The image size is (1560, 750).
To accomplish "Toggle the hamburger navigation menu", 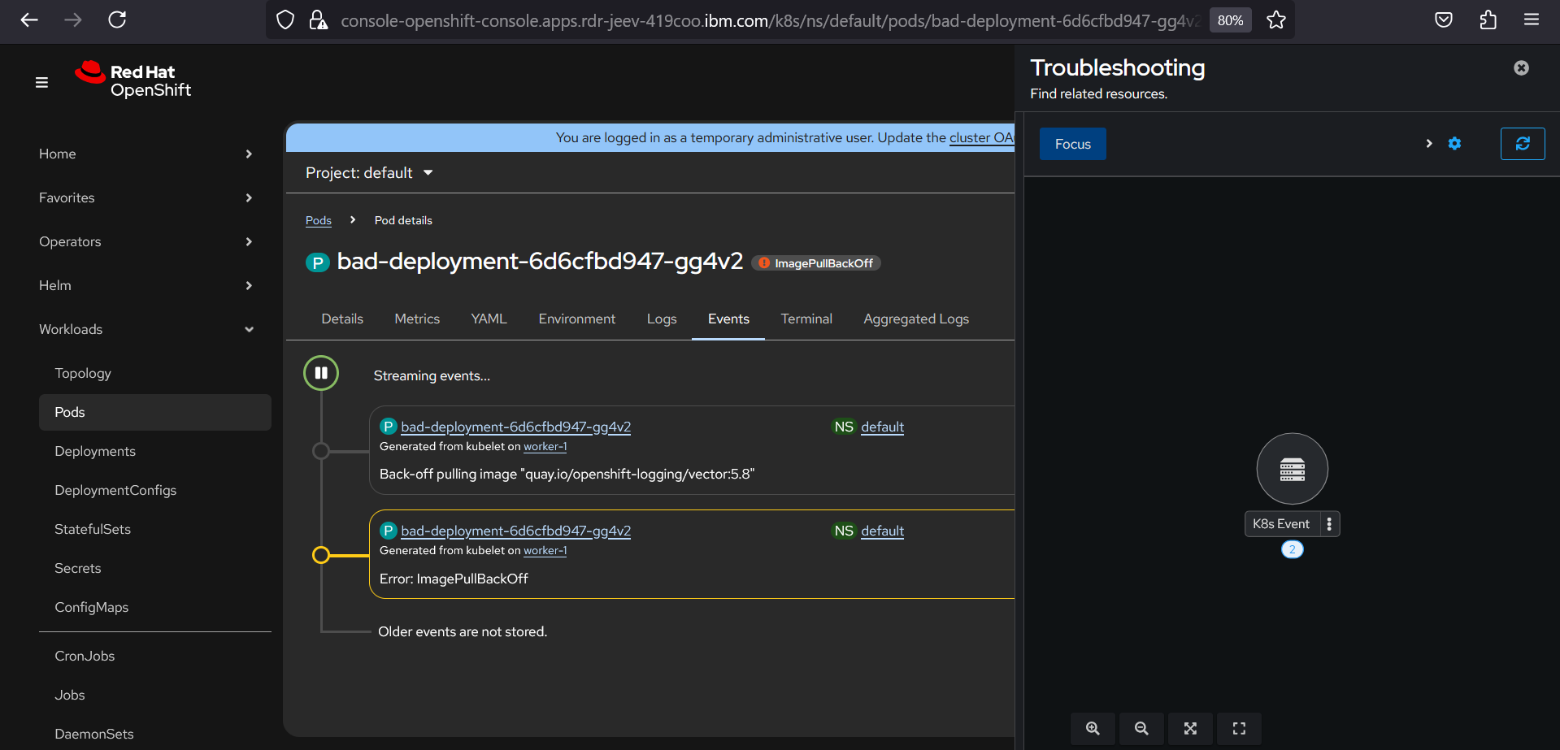I will click(x=41, y=82).
